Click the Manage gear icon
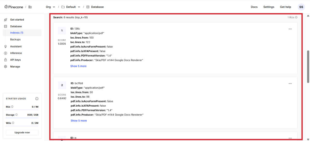 (x=5, y=67)
